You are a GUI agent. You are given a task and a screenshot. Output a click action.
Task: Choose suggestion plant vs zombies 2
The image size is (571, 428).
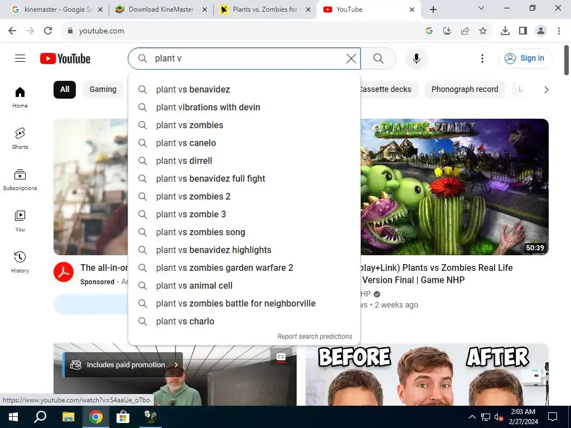point(244,197)
